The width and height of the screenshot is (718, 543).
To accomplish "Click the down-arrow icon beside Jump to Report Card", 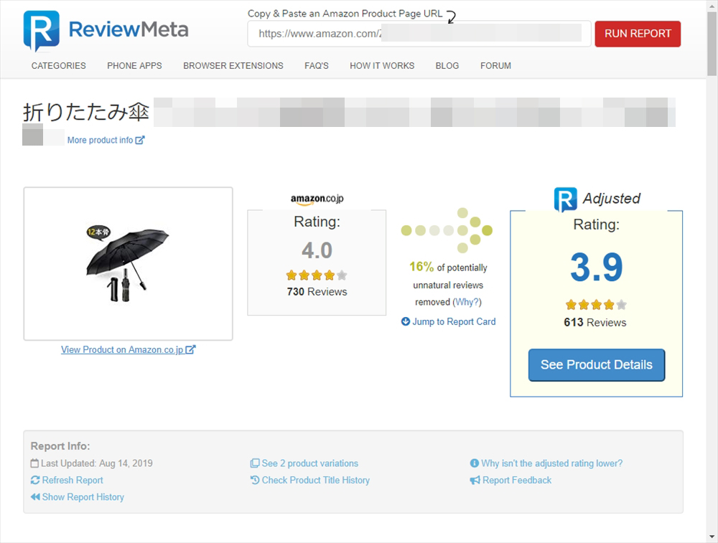I will pos(405,321).
